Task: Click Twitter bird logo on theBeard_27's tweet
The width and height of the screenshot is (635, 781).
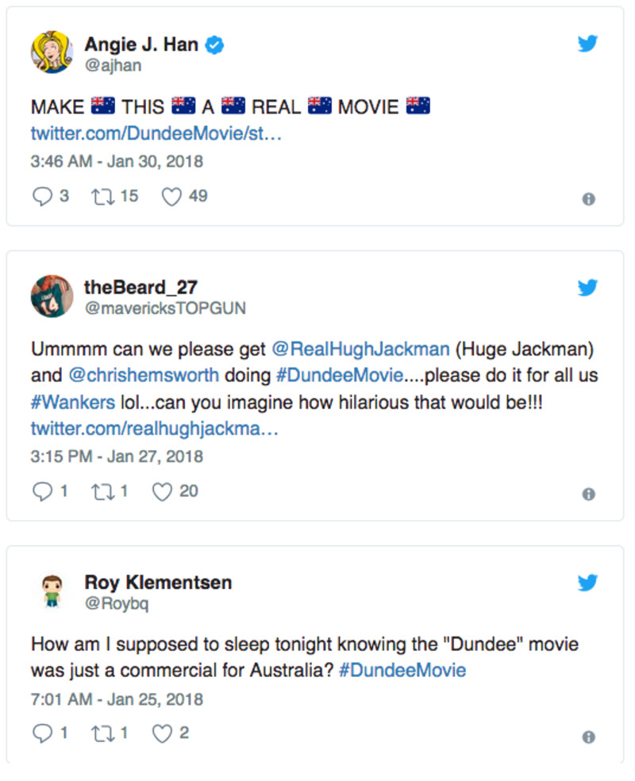Action: pos(587,287)
